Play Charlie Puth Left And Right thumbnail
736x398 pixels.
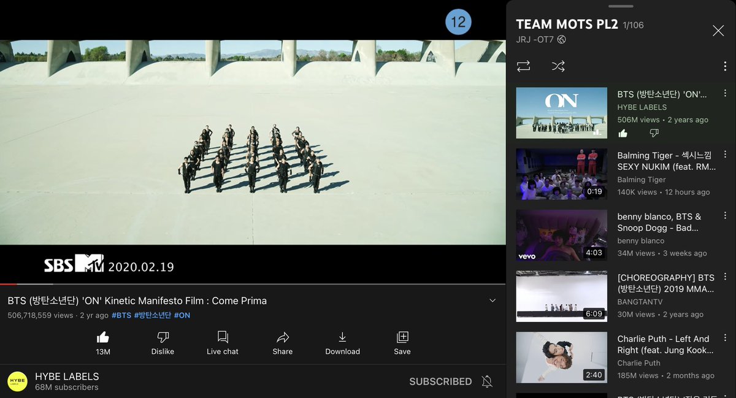pyautogui.click(x=562, y=357)
